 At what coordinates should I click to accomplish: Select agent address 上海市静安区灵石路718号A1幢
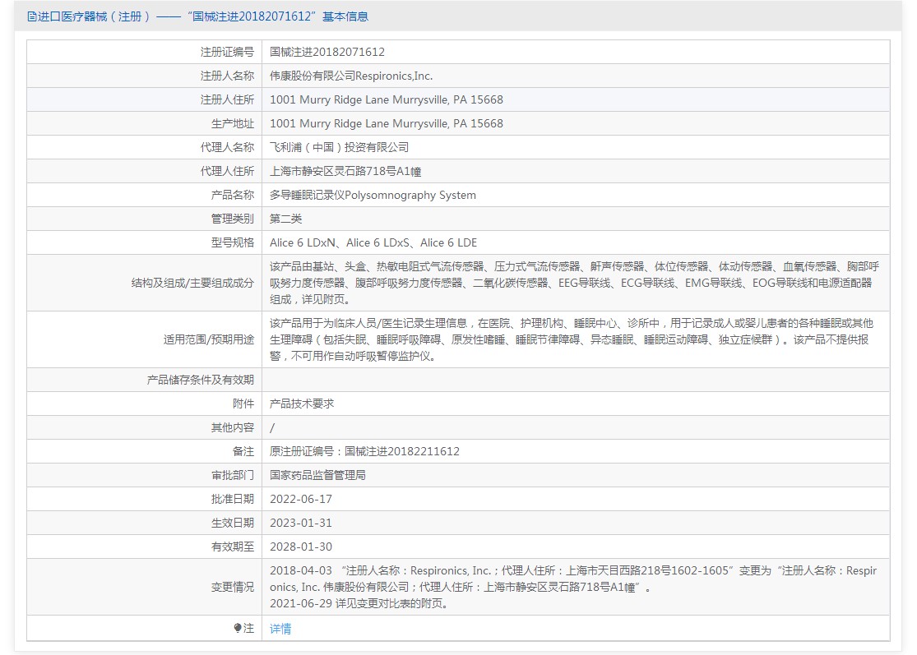pos(345,171)
